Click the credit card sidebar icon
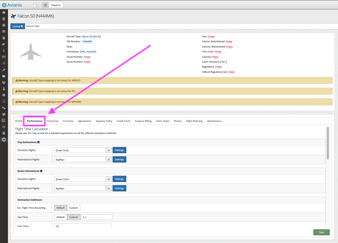Image resolution: width=338 pixels, height=243 pixels. tap(4, 57)
